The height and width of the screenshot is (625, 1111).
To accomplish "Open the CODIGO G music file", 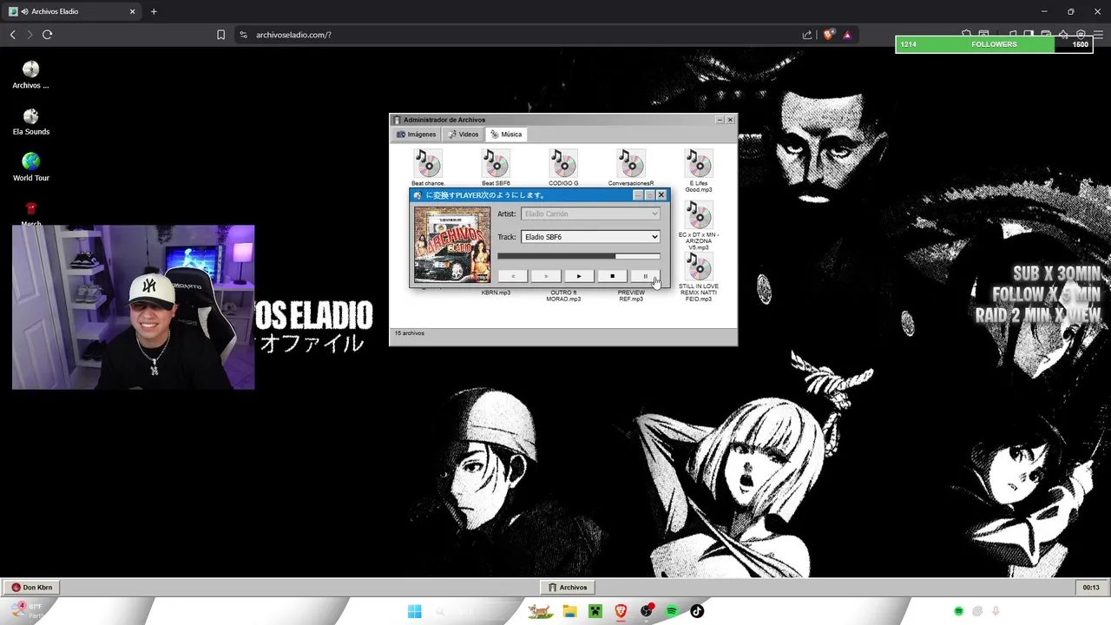I will [563, 167].
